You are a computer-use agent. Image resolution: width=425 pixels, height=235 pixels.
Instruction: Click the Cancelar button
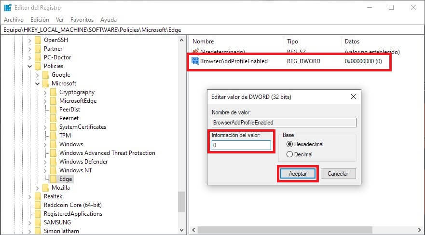click(338, 173)
